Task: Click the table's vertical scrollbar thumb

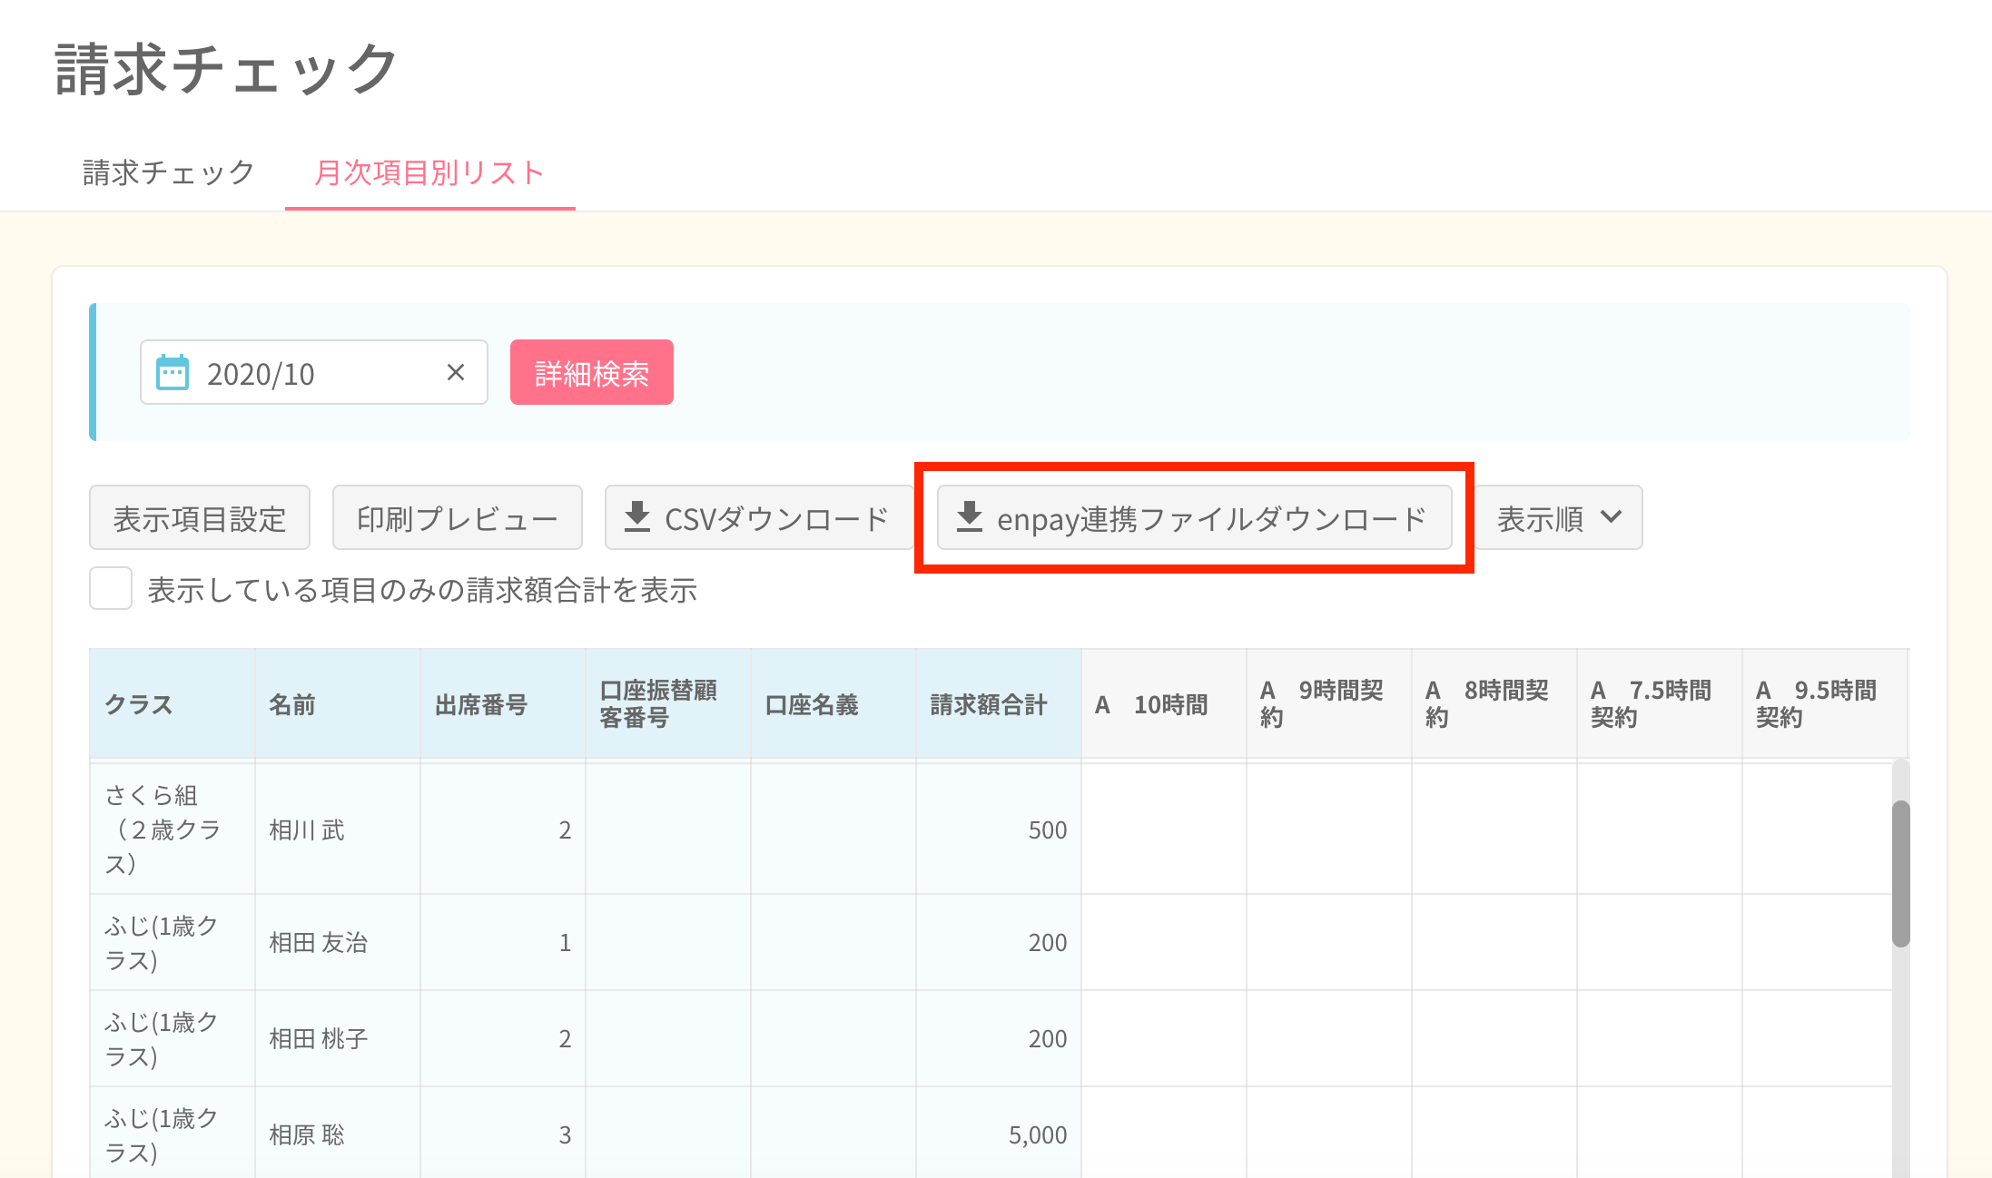Action: (x=1900, y=874)
